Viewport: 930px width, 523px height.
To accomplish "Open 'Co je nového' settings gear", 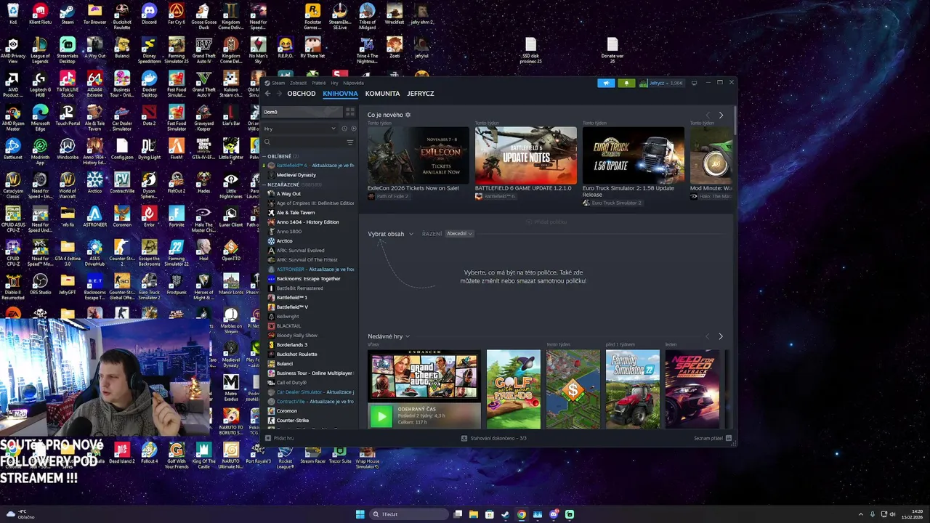I will [408, 115].
